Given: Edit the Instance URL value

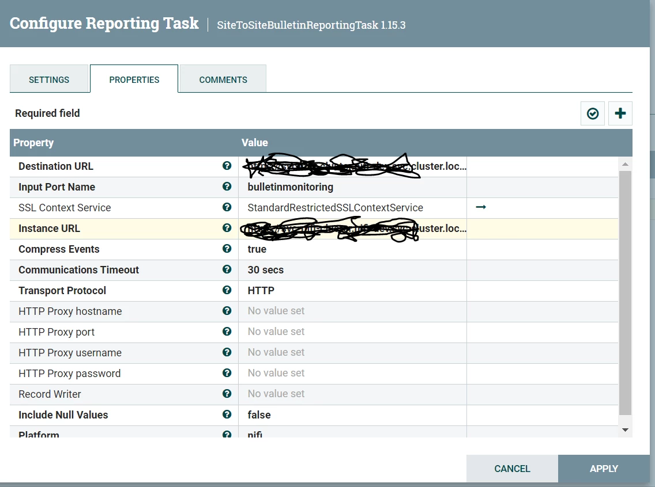Looking at the screenshot, I should pos(352,229).
